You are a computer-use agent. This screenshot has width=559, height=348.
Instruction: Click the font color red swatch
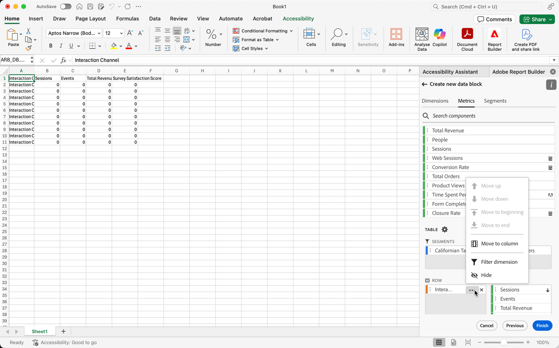(129, 46)
